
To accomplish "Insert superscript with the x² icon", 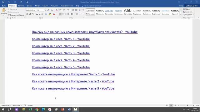I will coord(42,14).
